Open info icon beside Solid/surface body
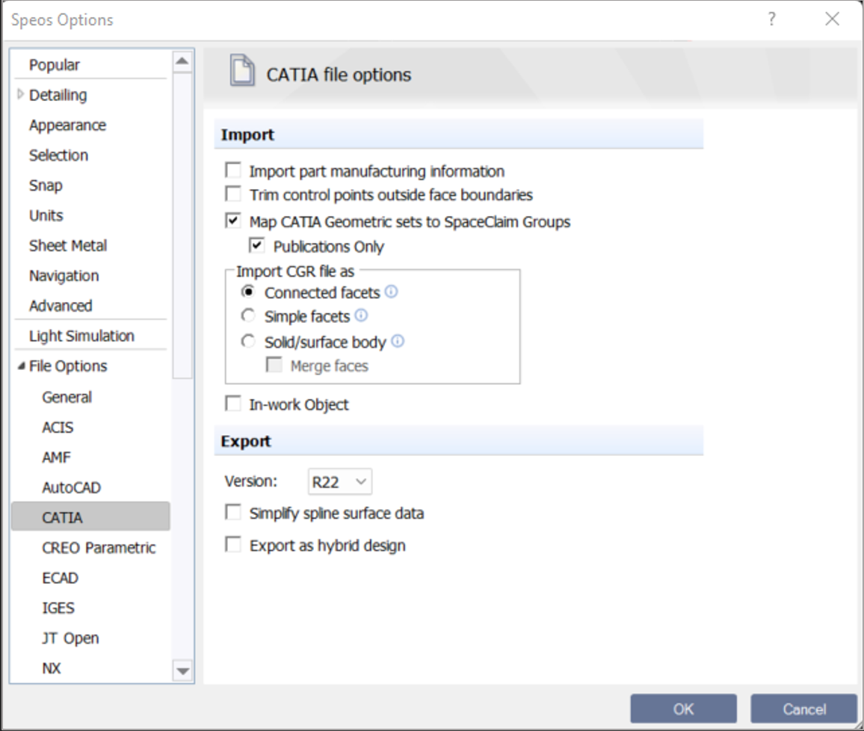The width and height of the screenshot is (864, 731). tap(398, 342)
